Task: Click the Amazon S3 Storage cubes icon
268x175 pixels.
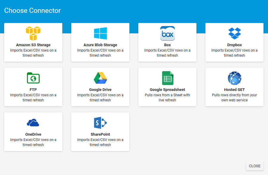Action: click(x=33, y=33)
